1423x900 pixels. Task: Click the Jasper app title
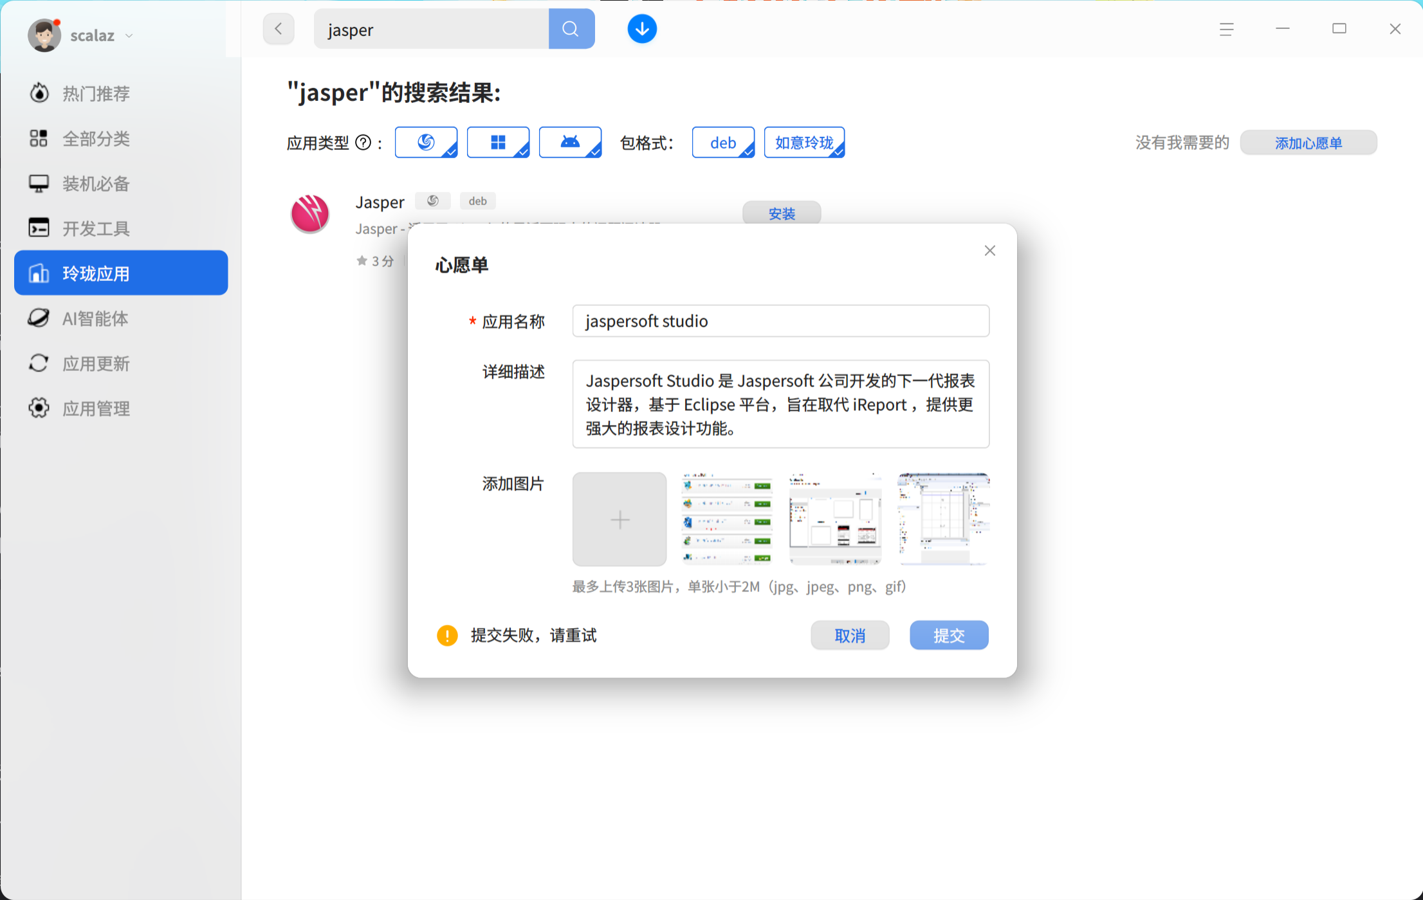pyautogui.click(x=380, y=202)
